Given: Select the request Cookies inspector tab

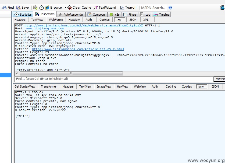Looking at the screenshot, I should click(105, 20).
